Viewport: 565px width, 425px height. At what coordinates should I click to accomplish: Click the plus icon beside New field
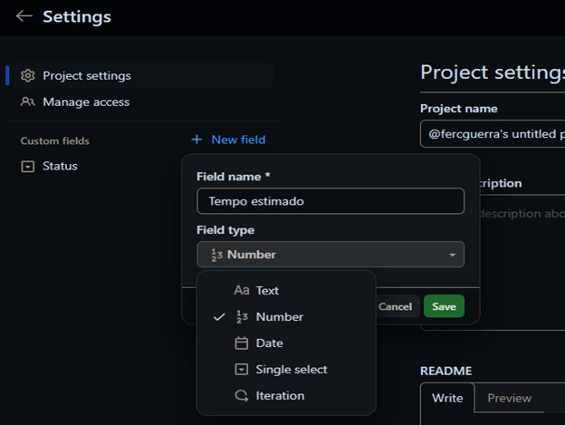(x=196, y=140)
